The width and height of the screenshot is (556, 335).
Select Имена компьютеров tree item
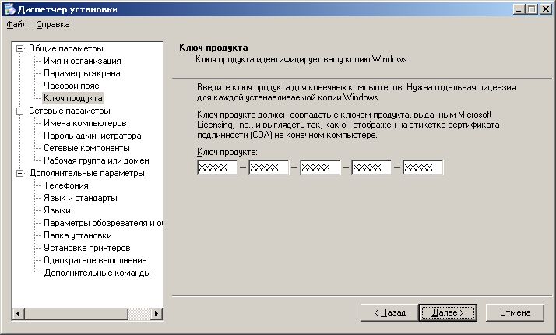[x=85, y=123]
